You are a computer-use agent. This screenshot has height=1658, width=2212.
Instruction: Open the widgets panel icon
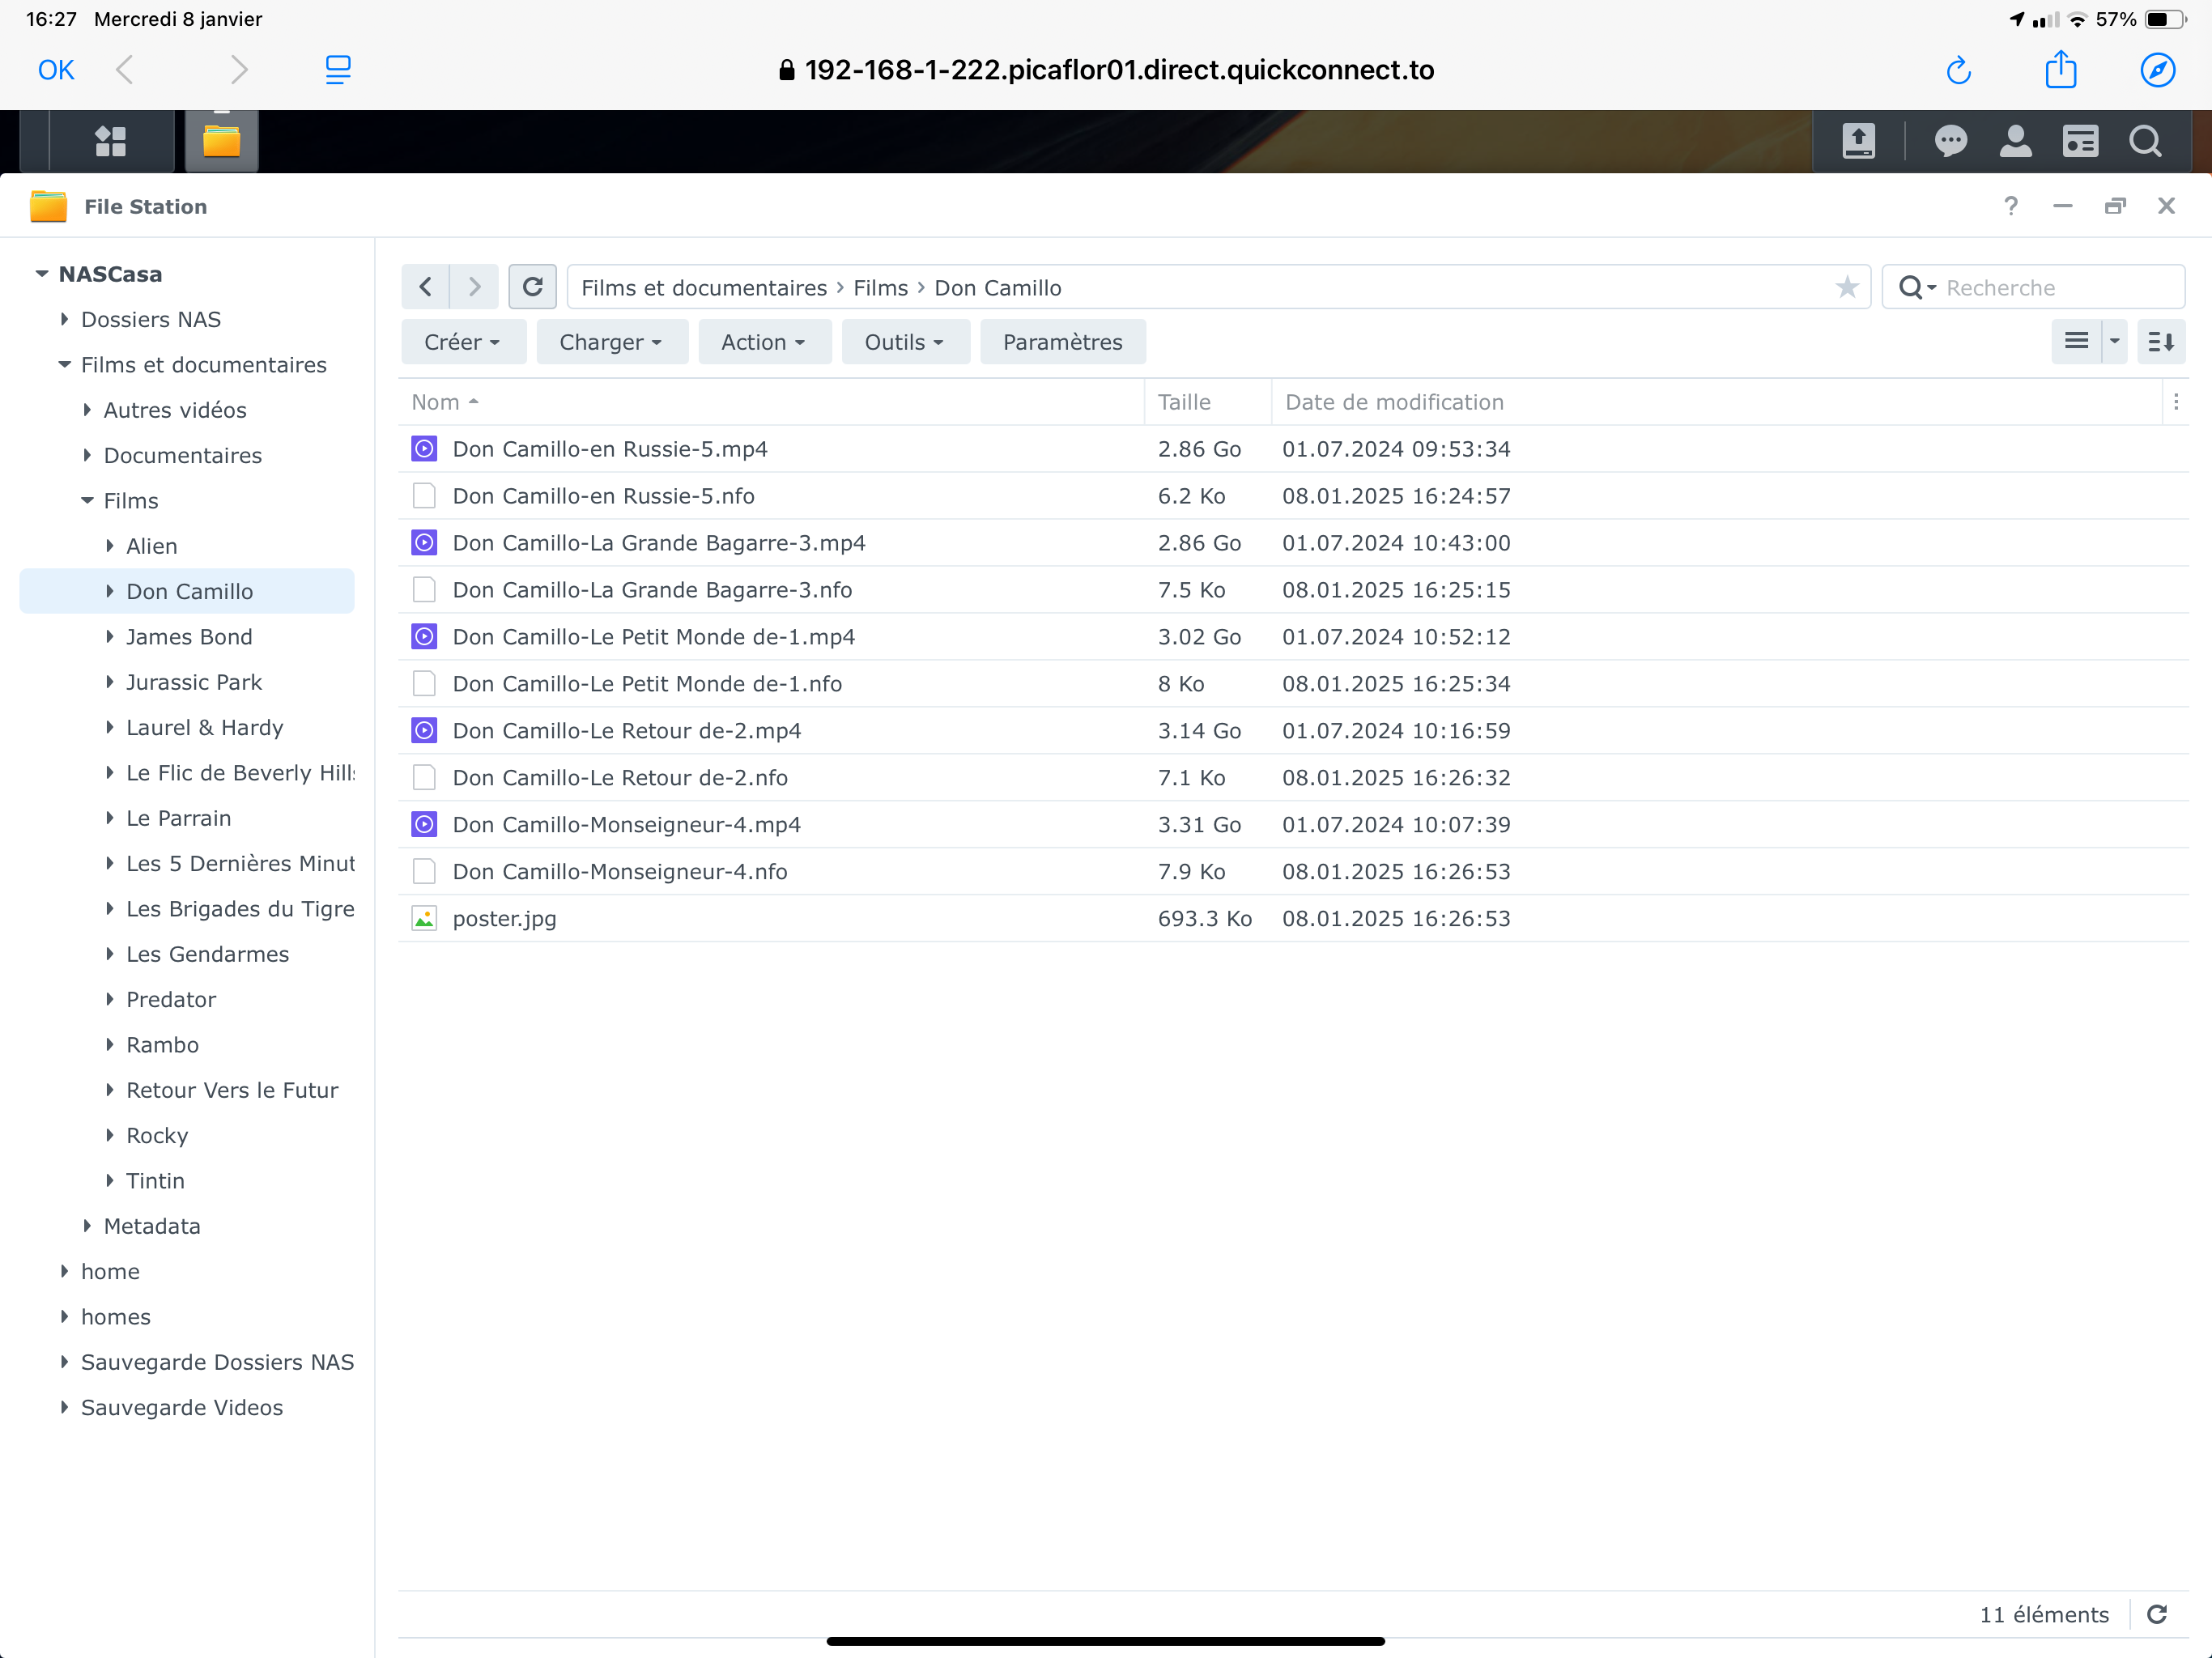[2080, 141]
